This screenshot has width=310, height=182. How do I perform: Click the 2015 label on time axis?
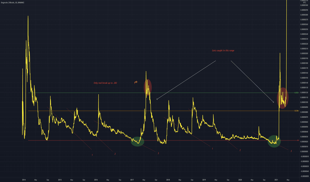[60, 180]
